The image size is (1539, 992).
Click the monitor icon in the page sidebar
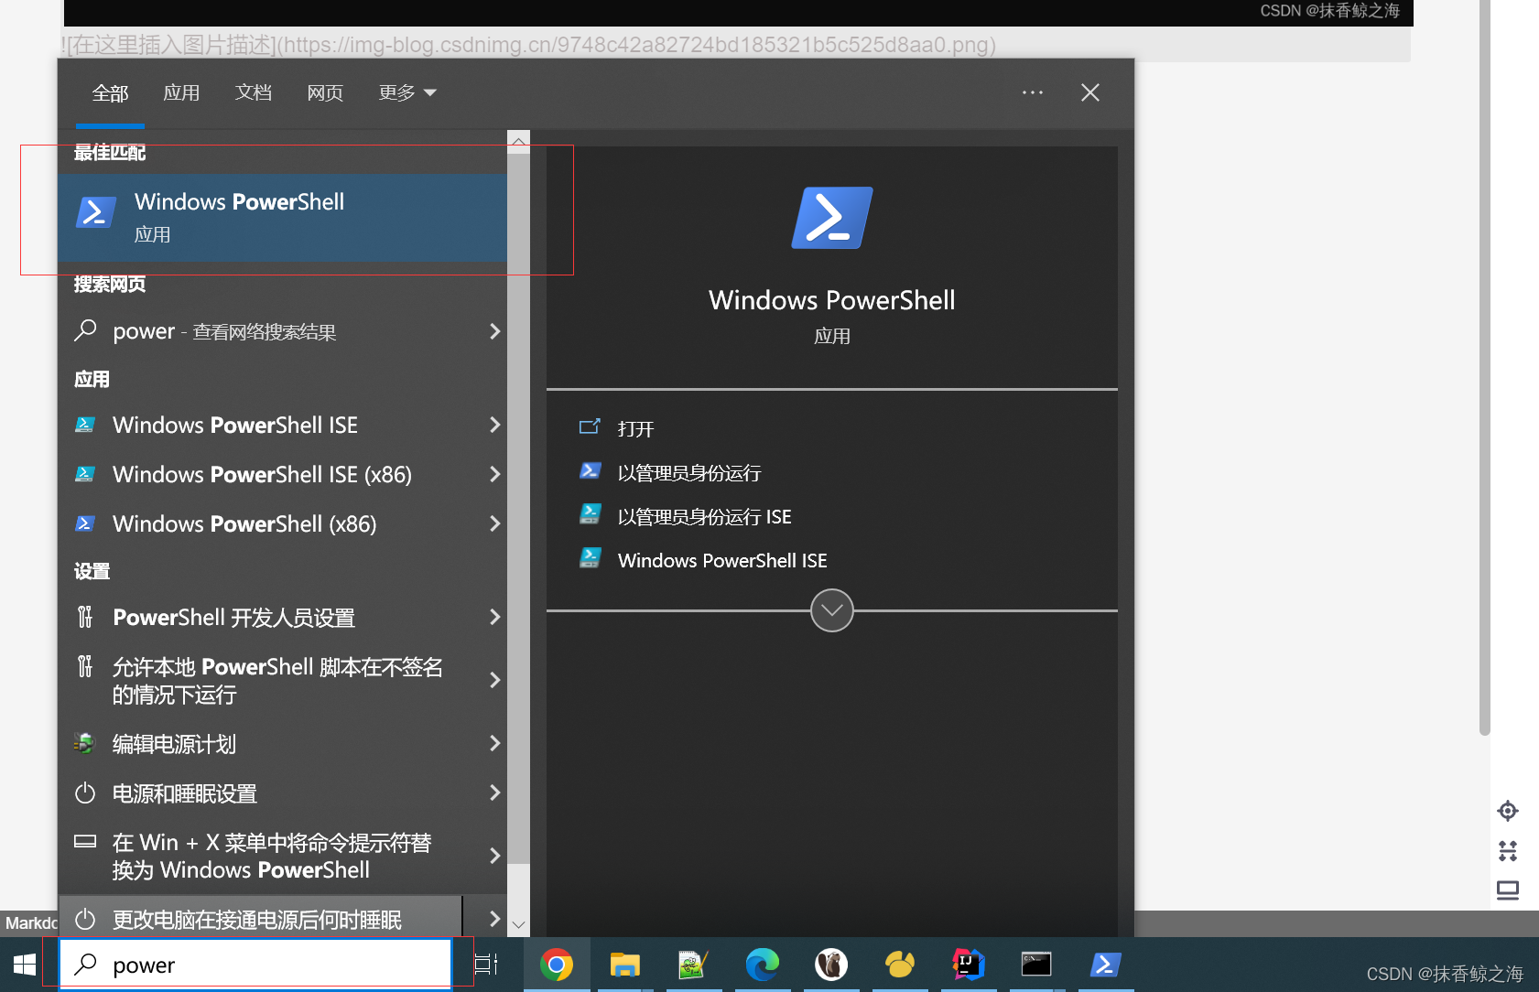coord(1508,890)
